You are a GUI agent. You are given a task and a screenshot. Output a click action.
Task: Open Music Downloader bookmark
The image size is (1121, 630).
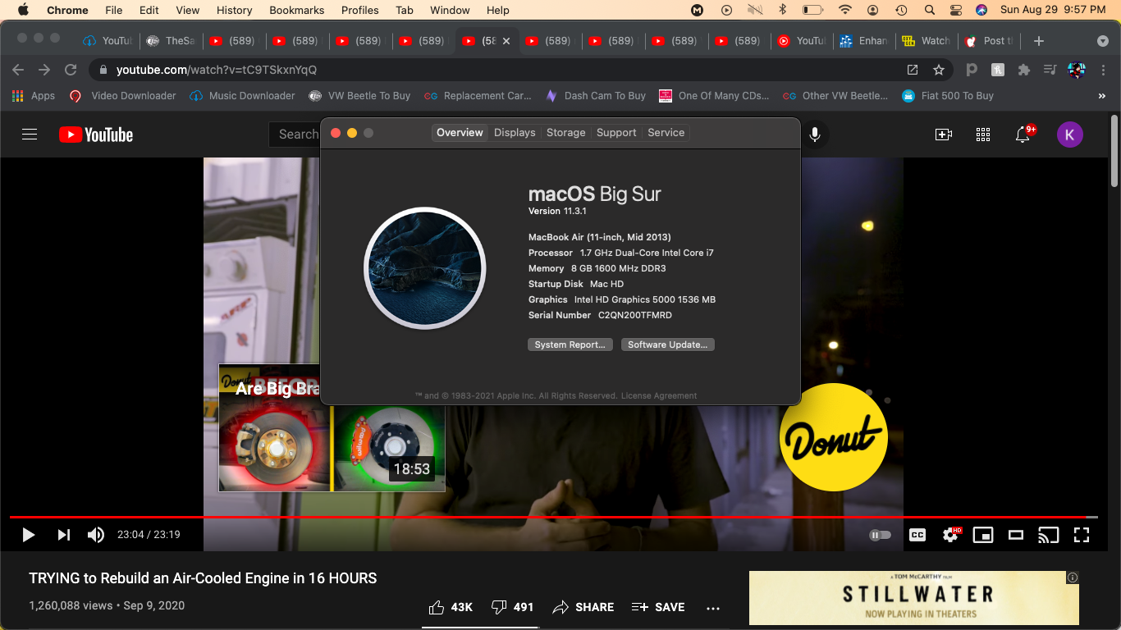tap(242, 96)
